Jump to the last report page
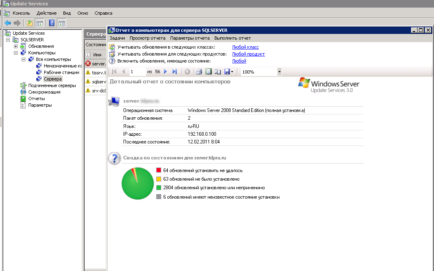Image resolution: width=434 pixels, height=271 pixels. (x=175, y=72)
